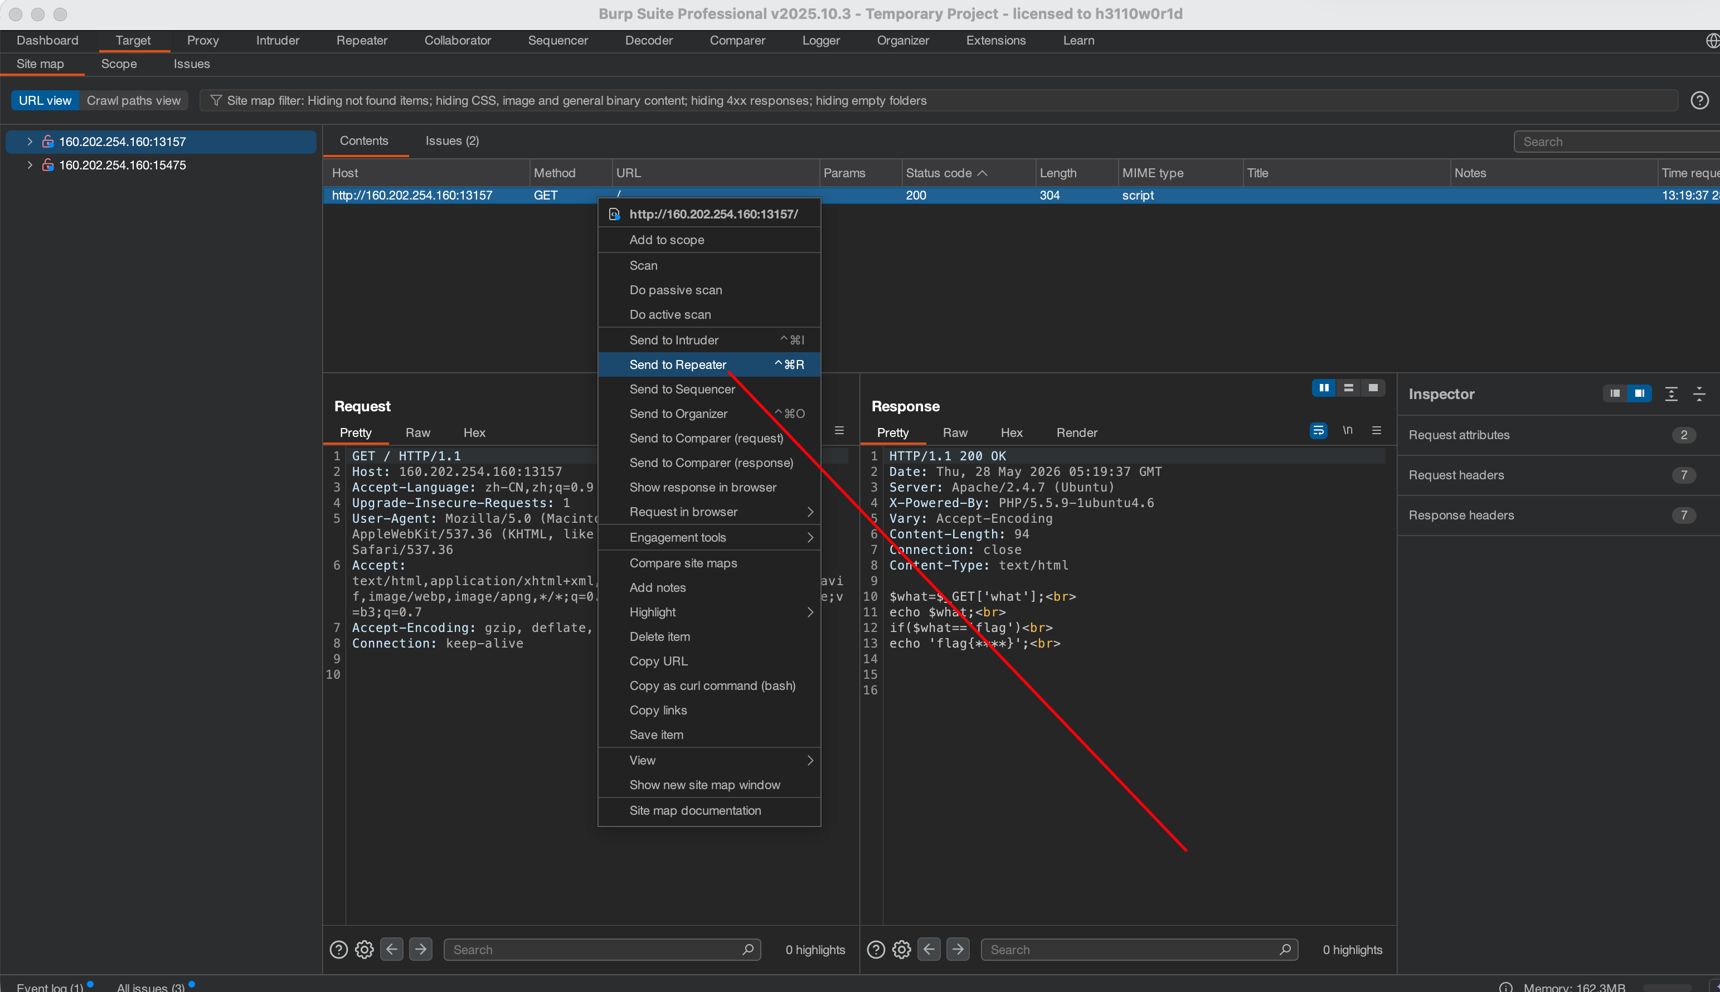Open Request panel hamburger menu
Image resolution: width=1720 pixels, height=992 pixels.
839,431
